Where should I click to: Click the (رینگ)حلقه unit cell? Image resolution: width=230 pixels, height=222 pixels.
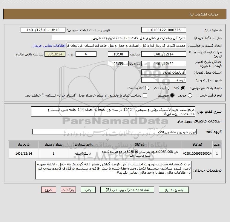pyautogui.click(x=83, y=153)
